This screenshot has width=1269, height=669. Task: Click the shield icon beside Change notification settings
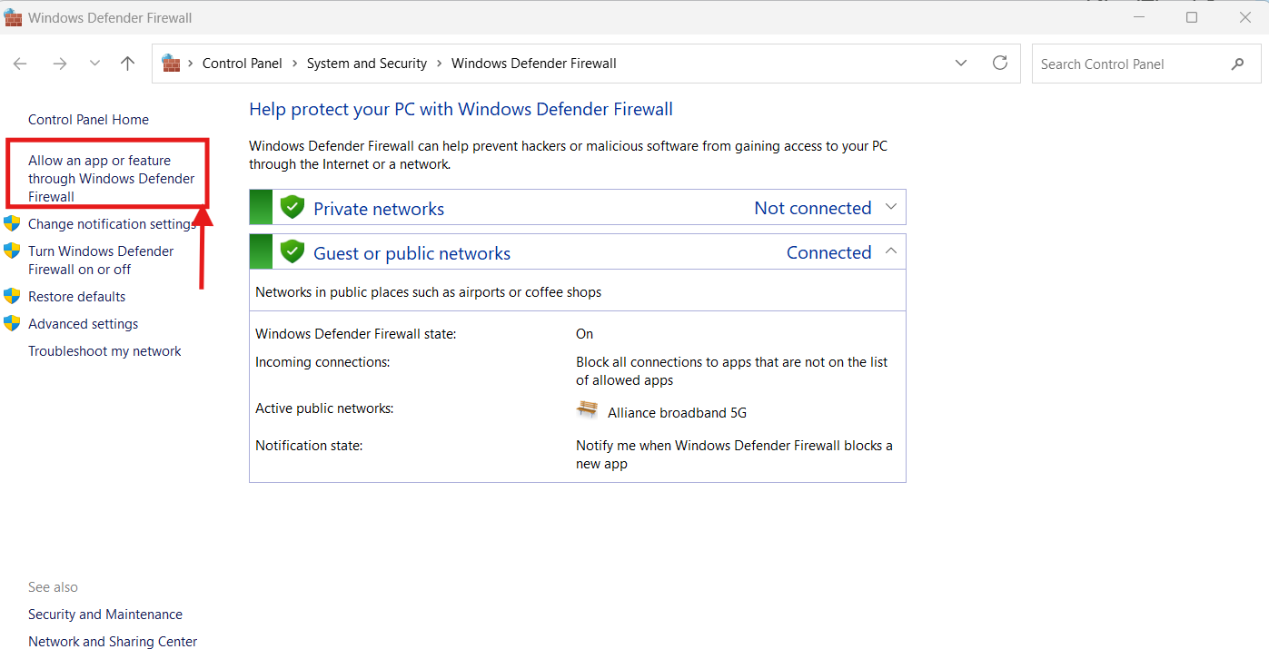13,223
